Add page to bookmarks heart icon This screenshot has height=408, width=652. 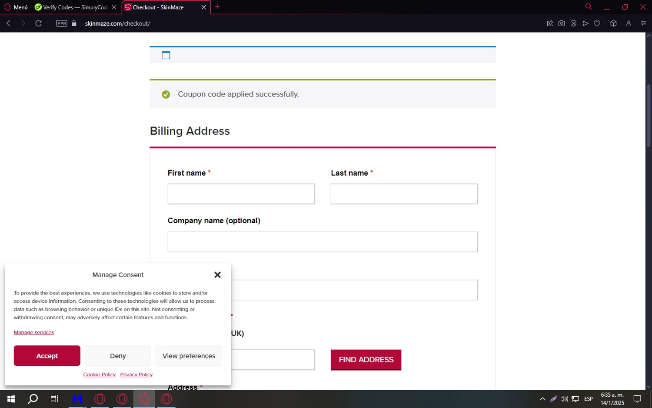(597, 23)
